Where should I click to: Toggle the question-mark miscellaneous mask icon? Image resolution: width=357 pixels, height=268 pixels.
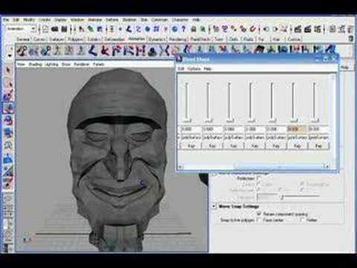pyautogui.click(x=184, y=29)
